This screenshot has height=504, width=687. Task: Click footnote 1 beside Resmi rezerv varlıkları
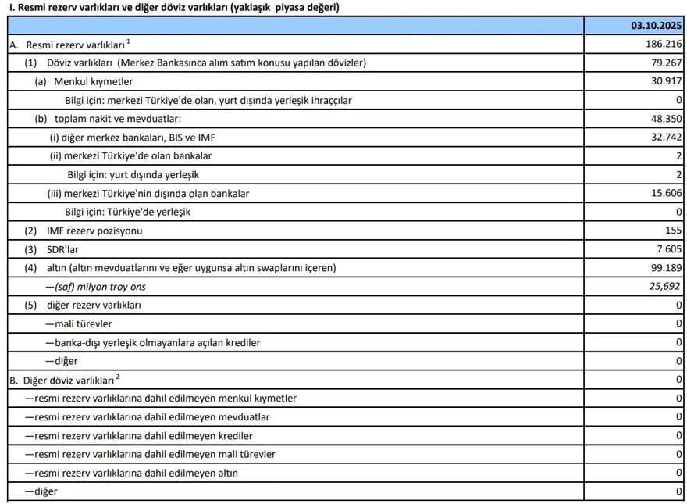click(127, 41)
